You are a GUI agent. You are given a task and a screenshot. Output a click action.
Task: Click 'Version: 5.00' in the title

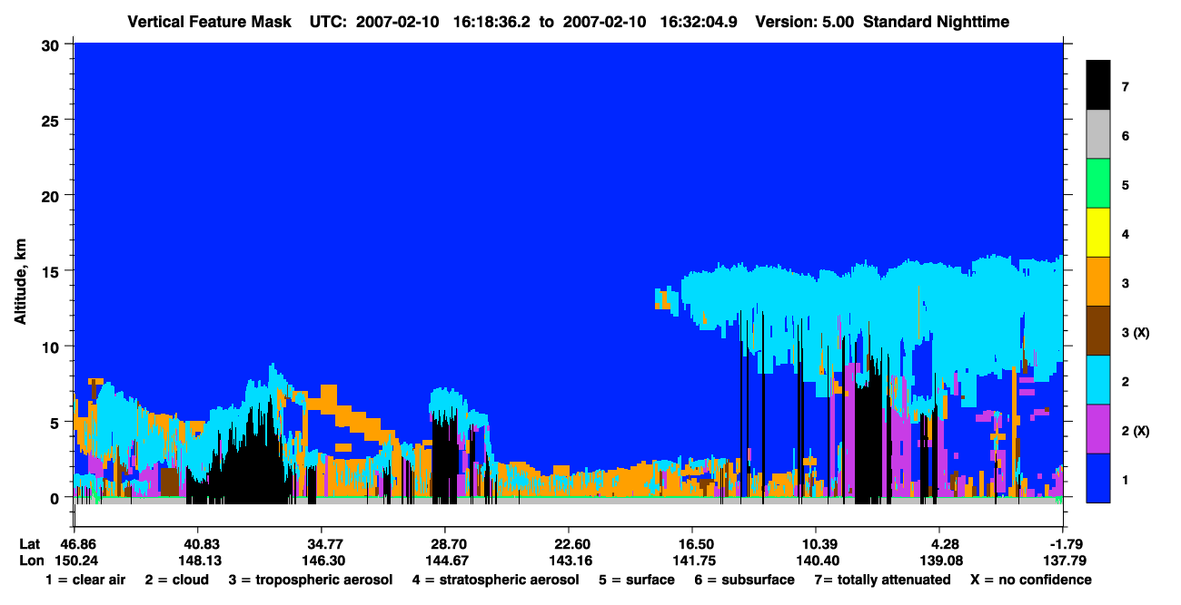pos(804,21)
